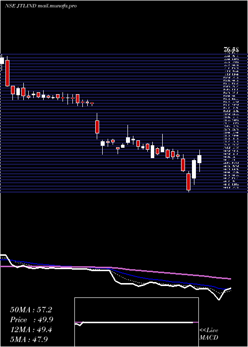Screen dimensions: 248x347
Task: Click the NSE JTLIND chart title text
Action: pyautogui.click(x=41, y=6)
